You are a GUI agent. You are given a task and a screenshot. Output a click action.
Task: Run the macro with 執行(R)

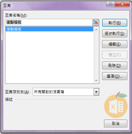coord(115,23)
